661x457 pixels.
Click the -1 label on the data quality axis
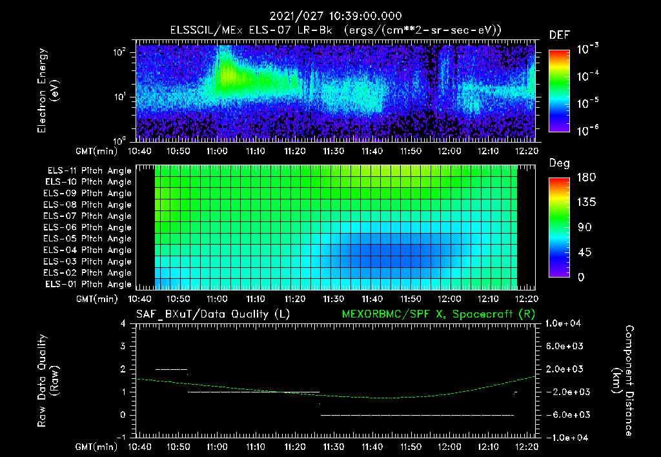(x=121, y=437)
